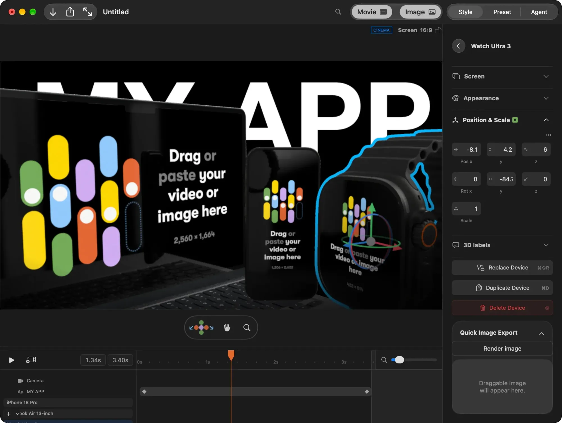Click the Rot y field showing -84.7
562x423 pixels.
coord(501,179)
